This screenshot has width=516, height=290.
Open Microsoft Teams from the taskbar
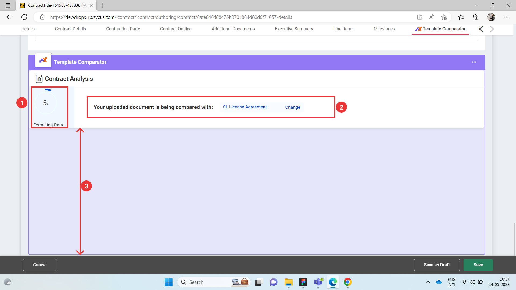click(318, 282)
